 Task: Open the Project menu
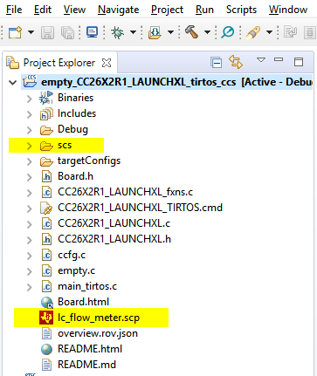coord(167,10)
